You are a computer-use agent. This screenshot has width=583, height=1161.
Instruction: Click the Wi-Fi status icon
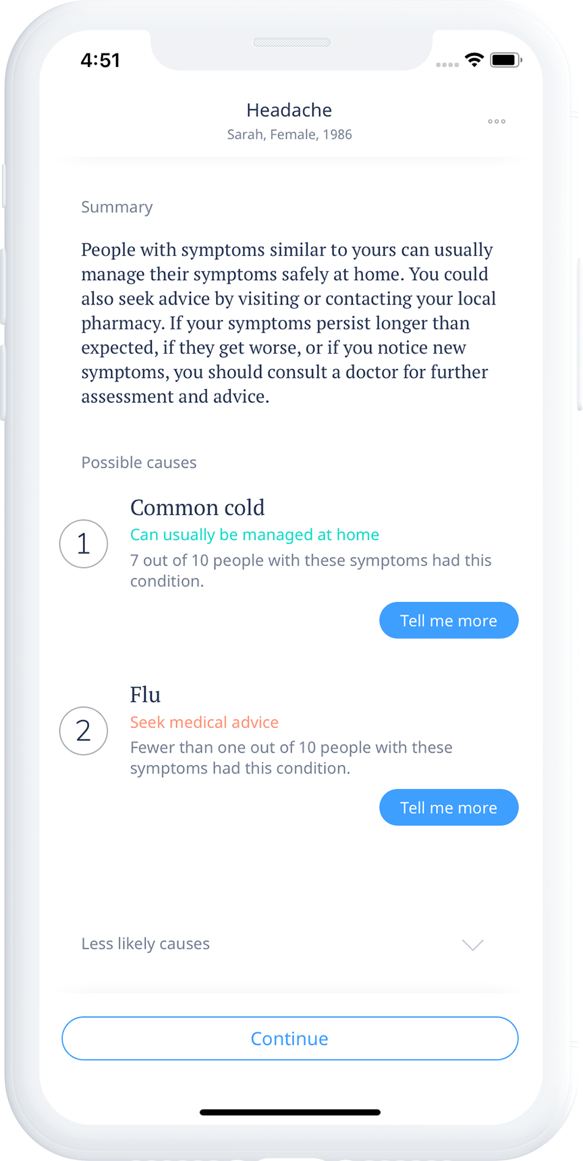(x=474, y=59)
